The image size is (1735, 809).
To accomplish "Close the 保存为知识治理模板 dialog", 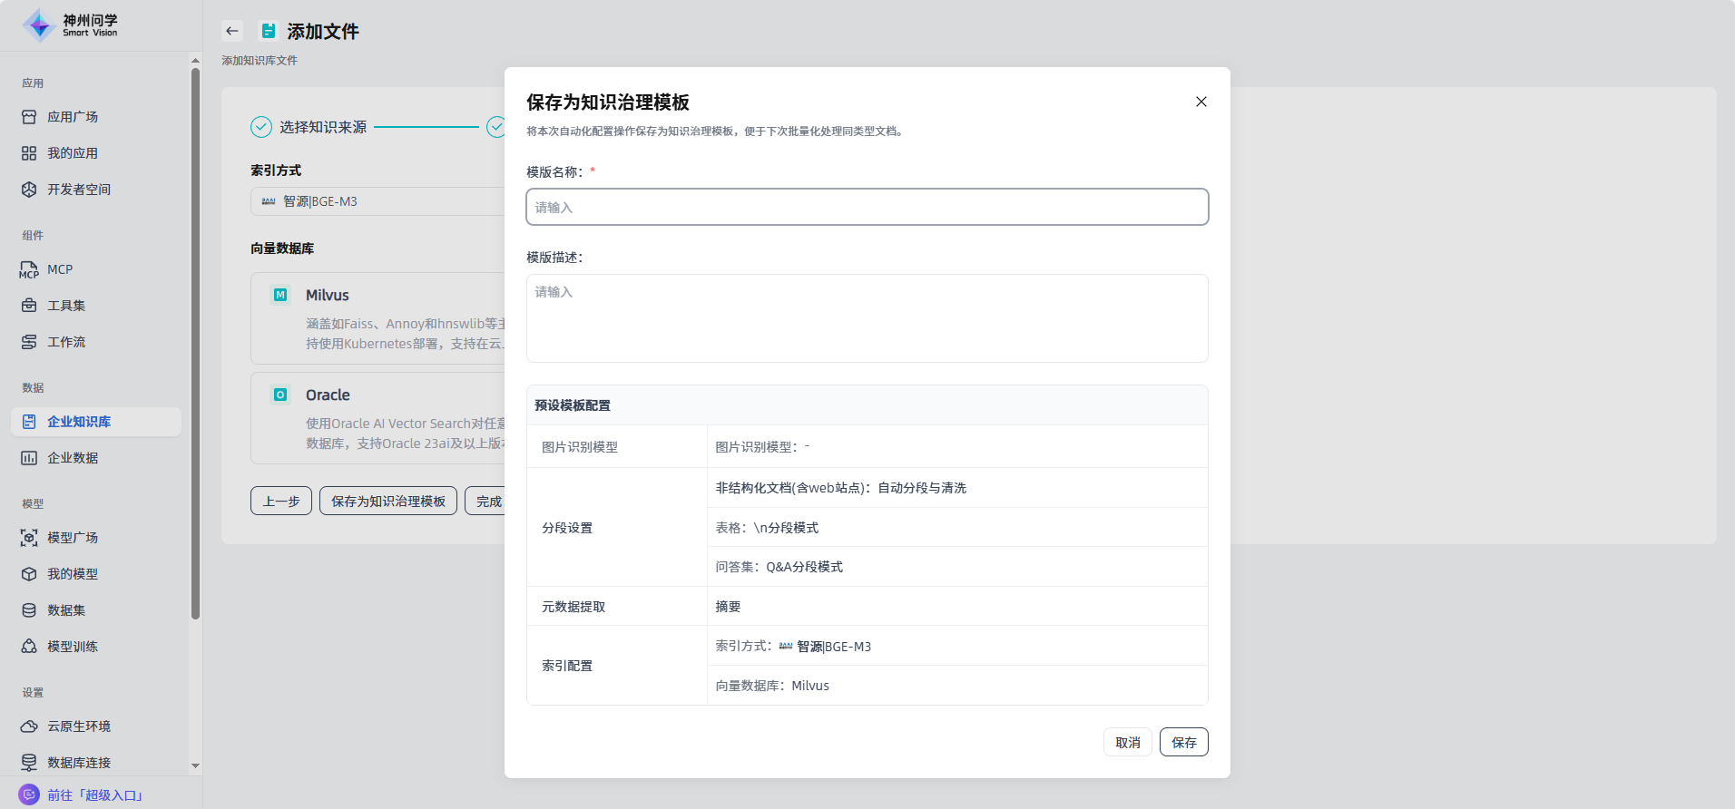I will pyautogui.click(x=1201, y=102).
